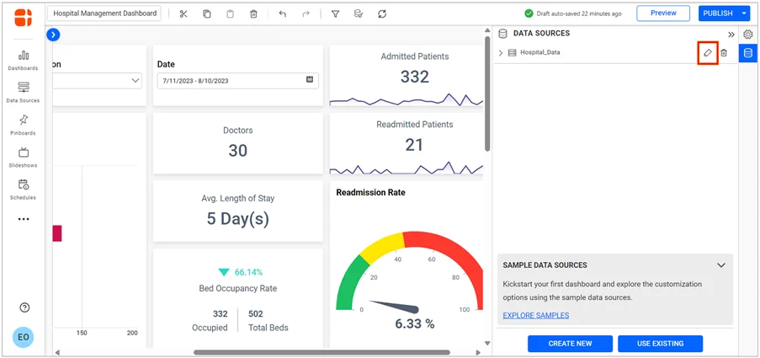Expand the Hospital_Data tree node

click(x=501, y=53)
